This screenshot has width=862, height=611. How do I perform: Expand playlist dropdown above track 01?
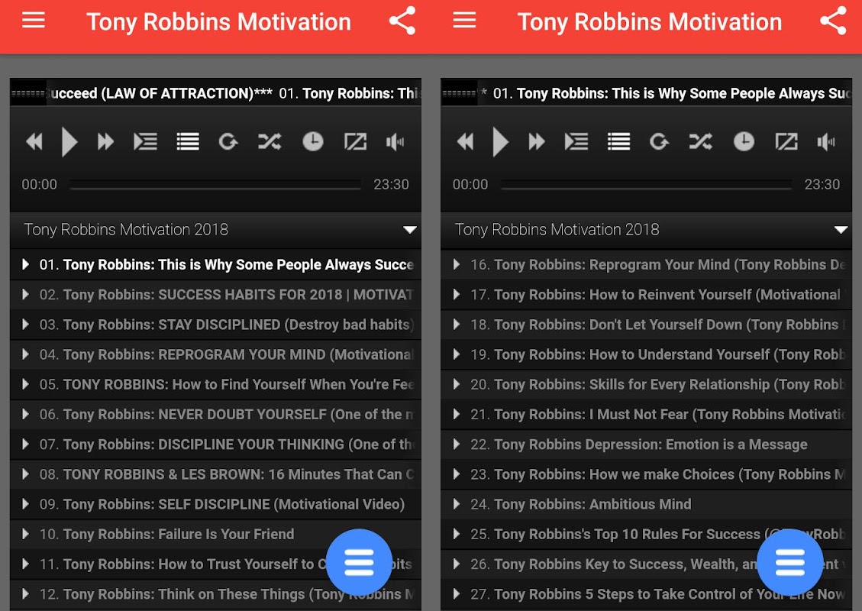(410, 230)
